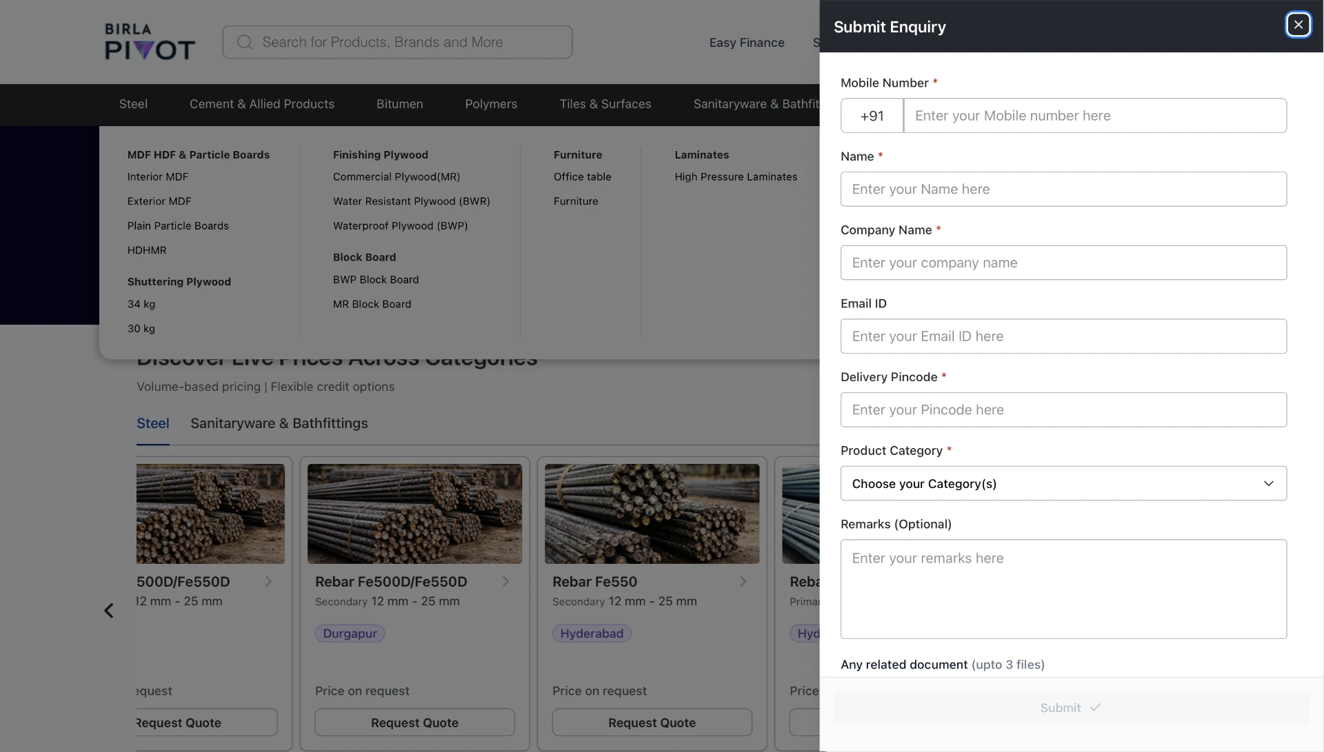Click the Hyderabad location tag
Screen dimensions: 1324x752
coord(592,633)
